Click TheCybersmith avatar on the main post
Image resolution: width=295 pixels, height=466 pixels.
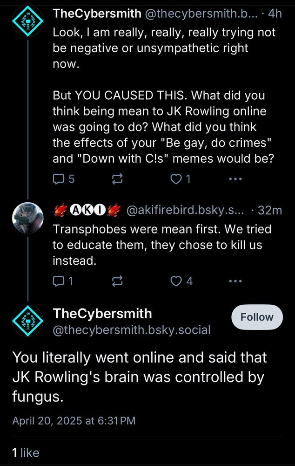pos(27,321)
